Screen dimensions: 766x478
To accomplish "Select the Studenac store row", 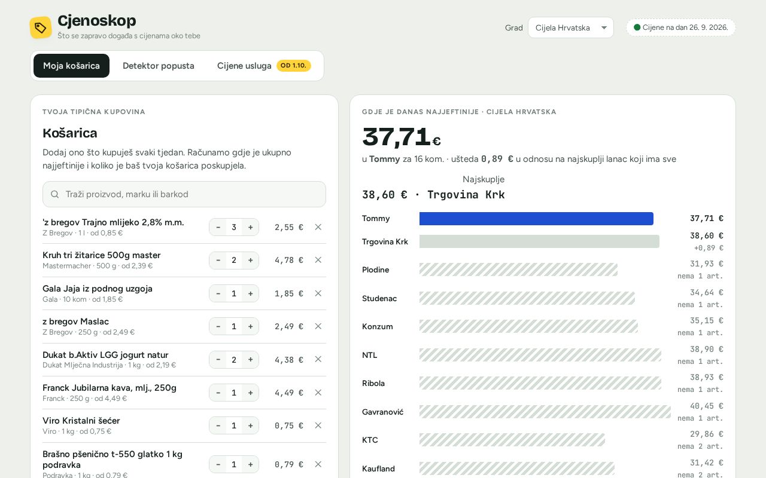I will [543, 298].
